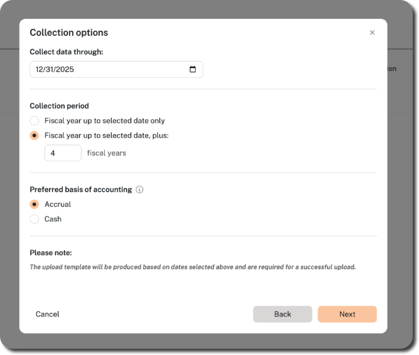Click 'Preferred basis of accounting' label
Screen dimensions: 419x355
pos(81,189)
